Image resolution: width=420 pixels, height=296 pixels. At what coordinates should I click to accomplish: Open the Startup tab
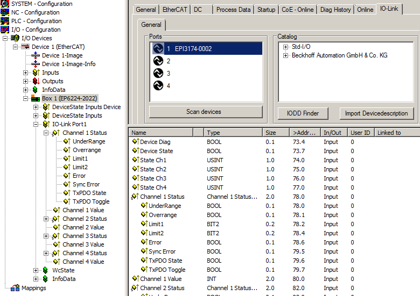[x=266, y=10]
